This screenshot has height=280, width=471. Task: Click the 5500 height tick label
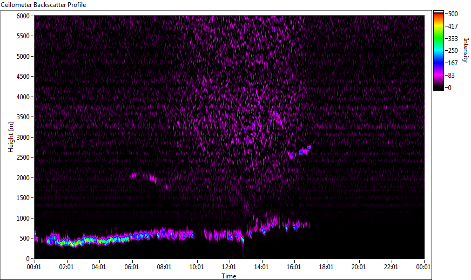23,36
